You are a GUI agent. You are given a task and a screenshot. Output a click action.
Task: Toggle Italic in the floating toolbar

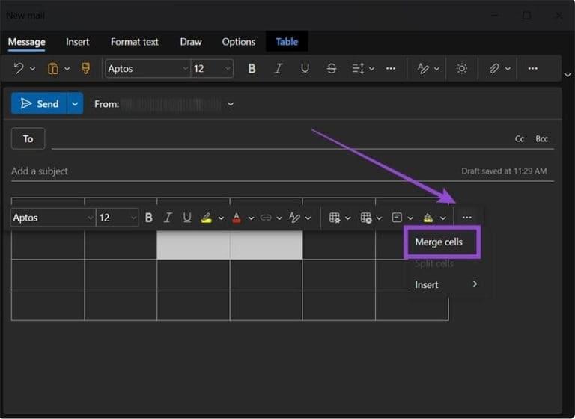[168, 218]
